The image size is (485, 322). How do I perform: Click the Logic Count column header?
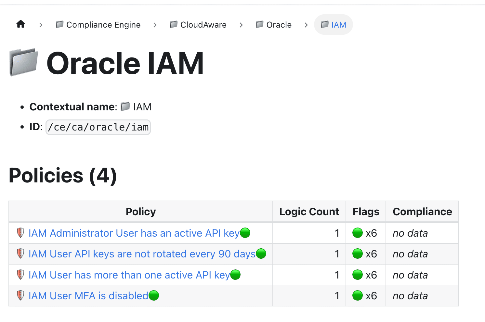(x=309, y=212)
